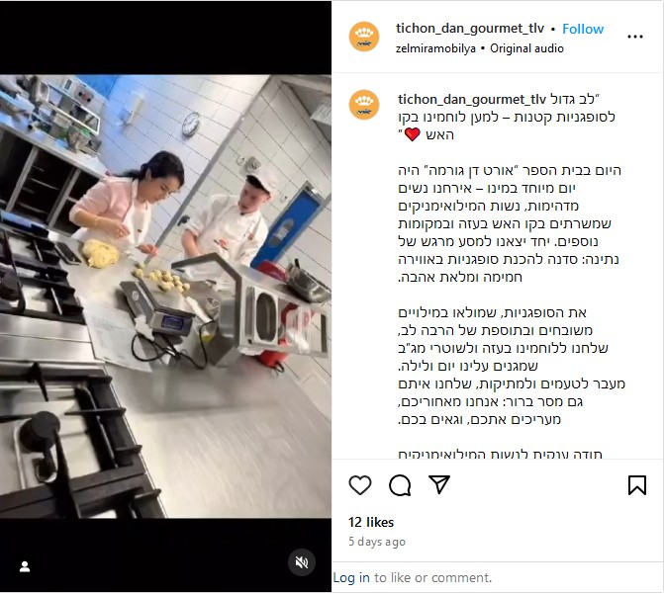Open comments via the speech bubble icon

click(400, 485)
